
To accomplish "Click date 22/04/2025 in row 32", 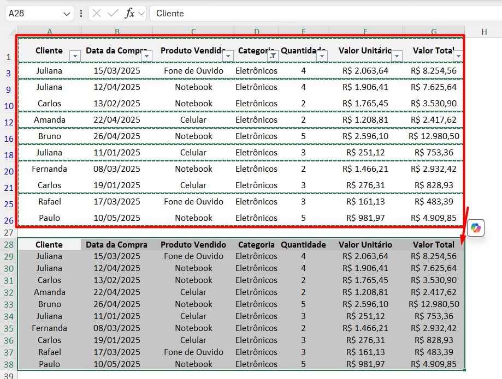I will point(116,292).
